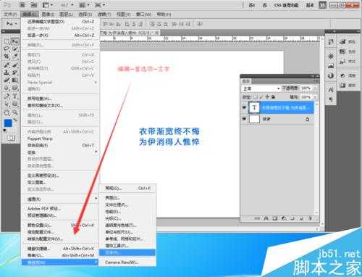The height and width of the screenshot is (277, 362).
Task: Open the Masks panel in dock
Action: tap(348, 86)
